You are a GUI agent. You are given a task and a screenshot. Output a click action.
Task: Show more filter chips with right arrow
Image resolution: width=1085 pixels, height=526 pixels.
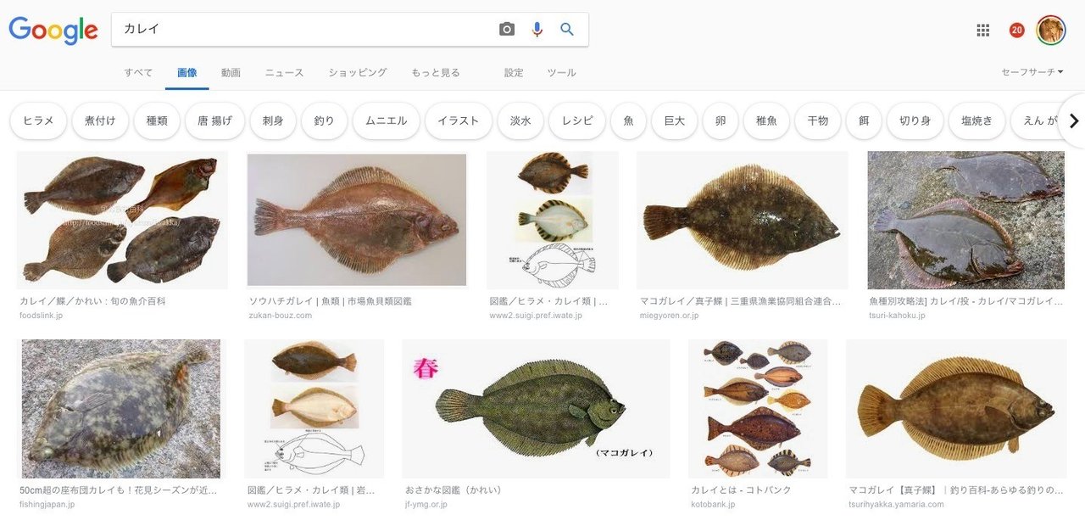[1073, 121]
